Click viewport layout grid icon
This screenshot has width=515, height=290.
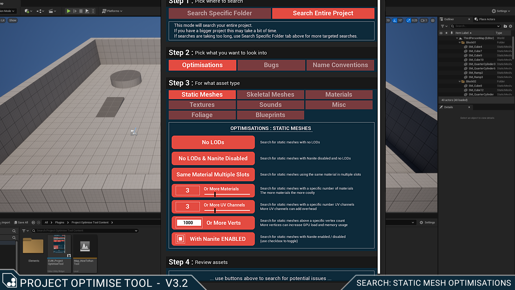(x=433, y=20)
